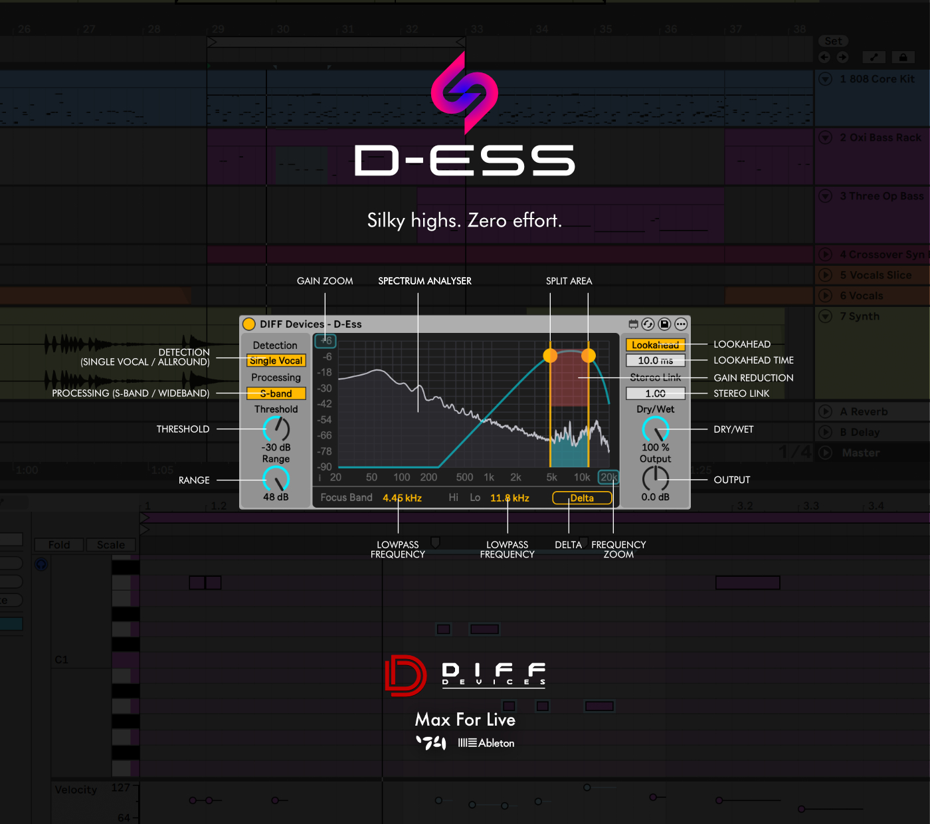This screenshot has width=930, height=824.
Task: Toggle the S-band processing mode
Action: pyautogui.click(x=276, y=393)
